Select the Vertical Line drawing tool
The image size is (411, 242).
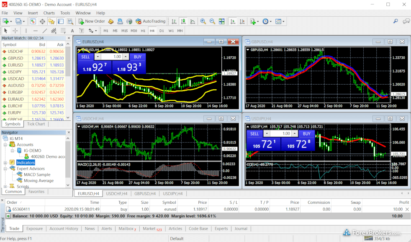pos(26,31)
